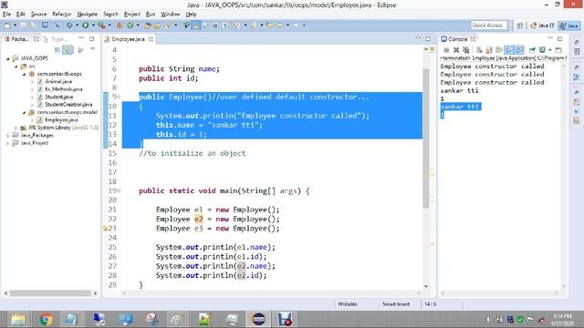This screenshot has width=584, height=328.
Task: Click the Clear Console icon
Action: point(479,50)
